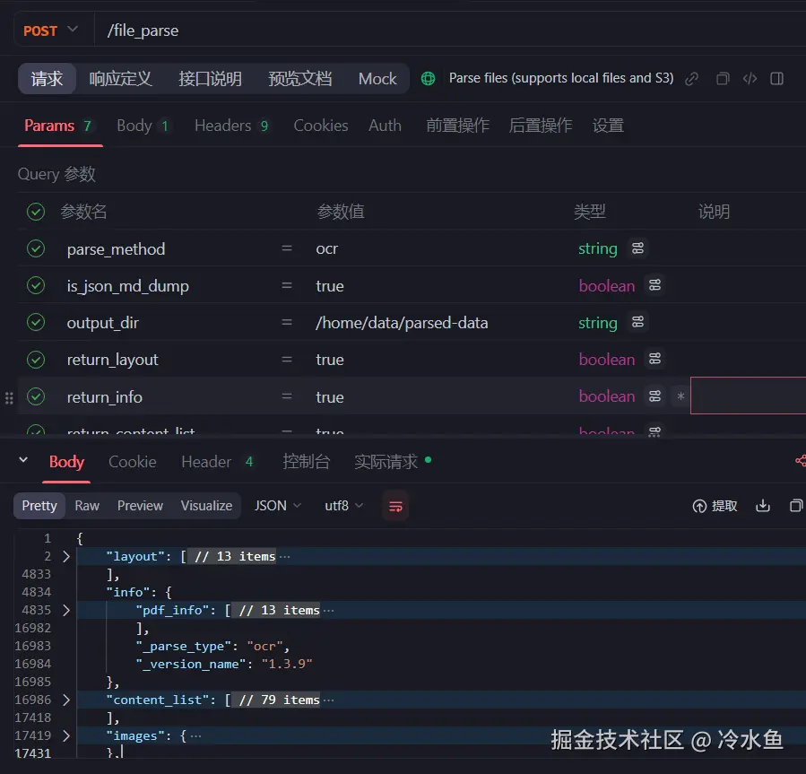This screenshot has width=806, height=774.
Task: Select the Headers tab
Action: pos(231,126)
